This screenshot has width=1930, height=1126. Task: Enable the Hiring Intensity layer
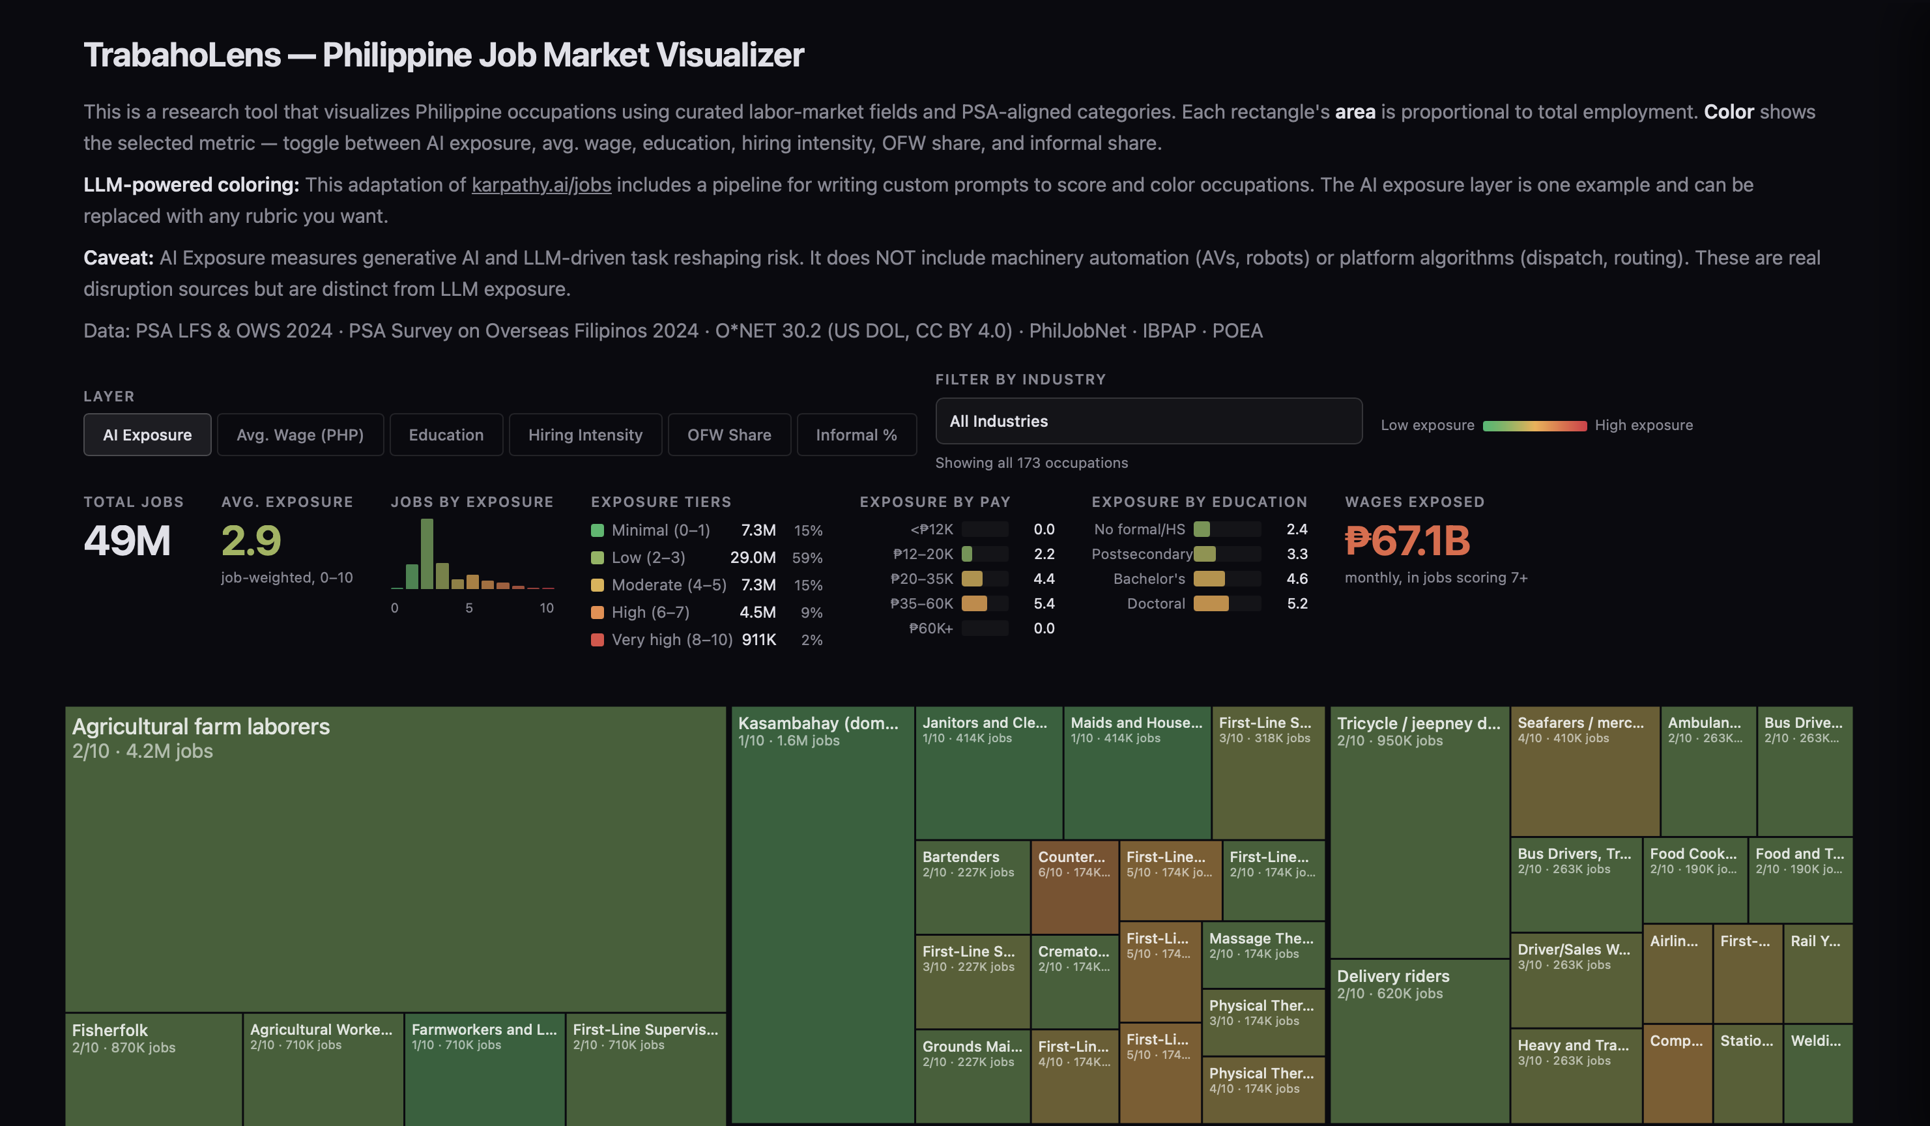pyautogui.click(x=584, y=435)
